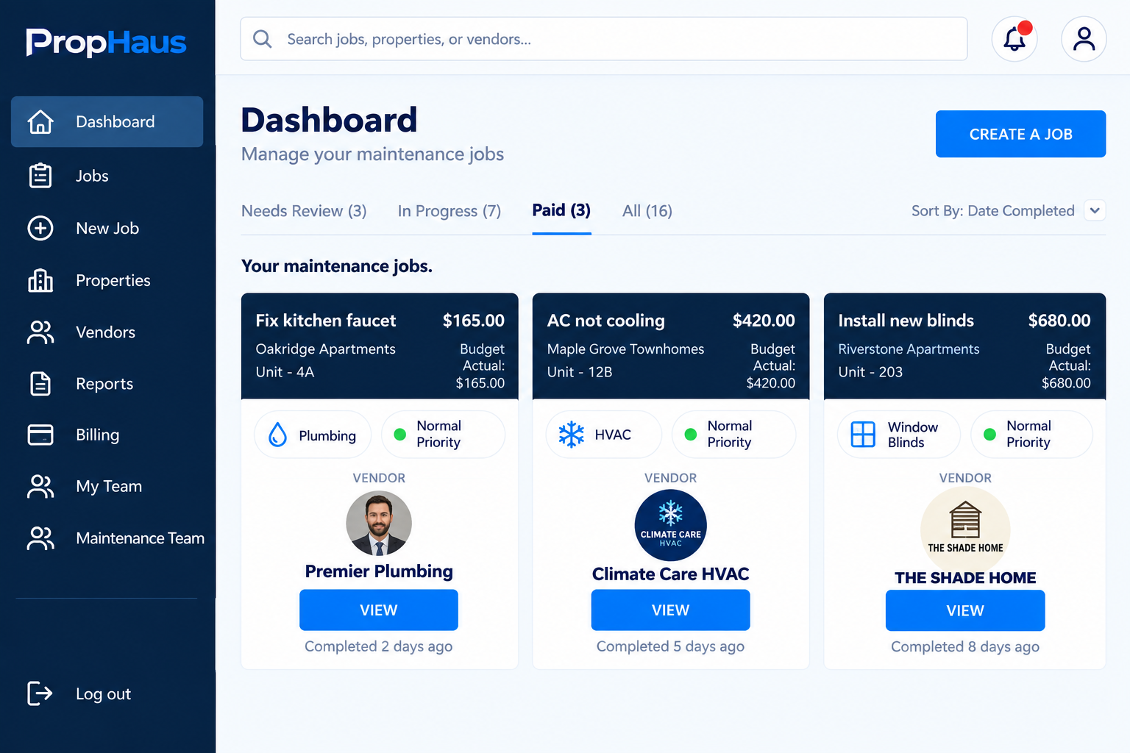The image size is (1130, 753).
Task: Click Climate Care HVAC vendor name
Action: (671, 574)
